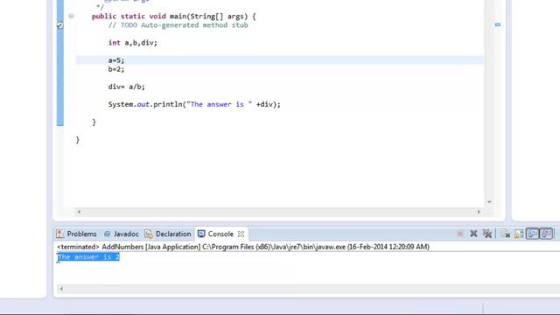The width and height of the screenshot is (560, 315).
Task: Click the statement "div= a/b;"
Action: pyautogui.click(x=126, y=87)
